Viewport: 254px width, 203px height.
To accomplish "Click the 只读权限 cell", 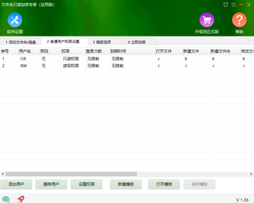I will coord(71,59).
